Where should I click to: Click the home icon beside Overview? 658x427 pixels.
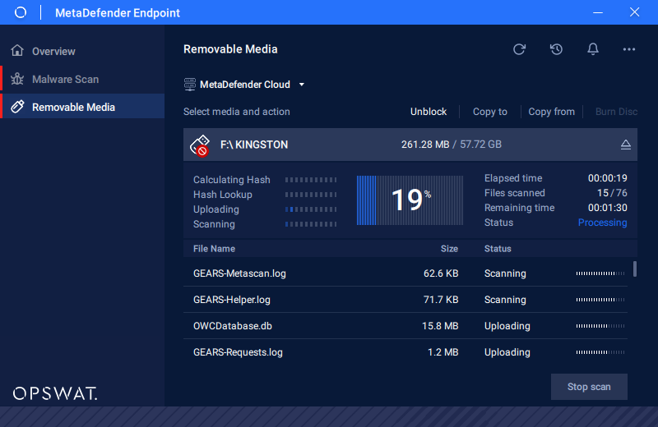coord(17,50)
